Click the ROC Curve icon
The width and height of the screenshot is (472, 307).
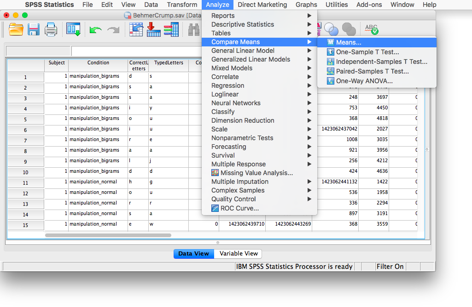click(215, 208)
